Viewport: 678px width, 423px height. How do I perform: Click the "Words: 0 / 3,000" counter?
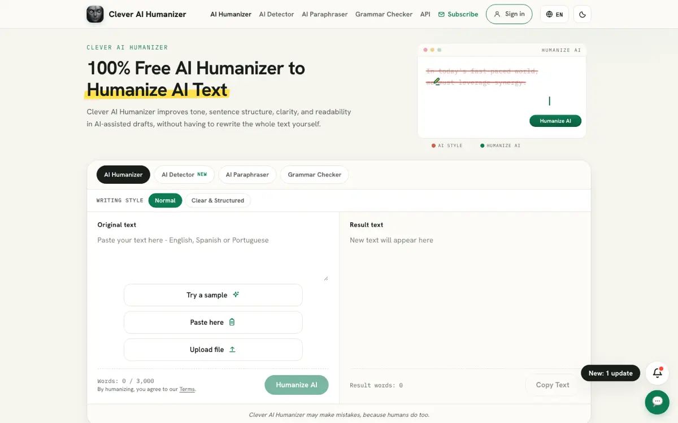click(x=125, y=381)
